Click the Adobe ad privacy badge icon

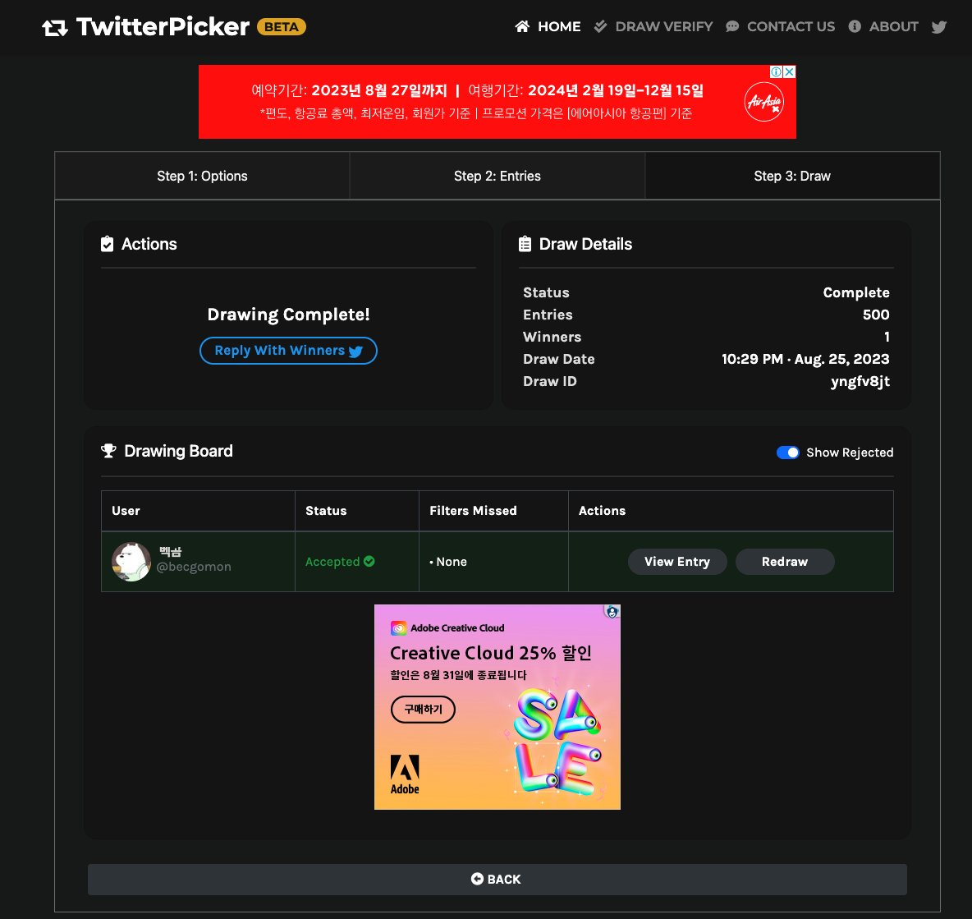click(612, 612)
